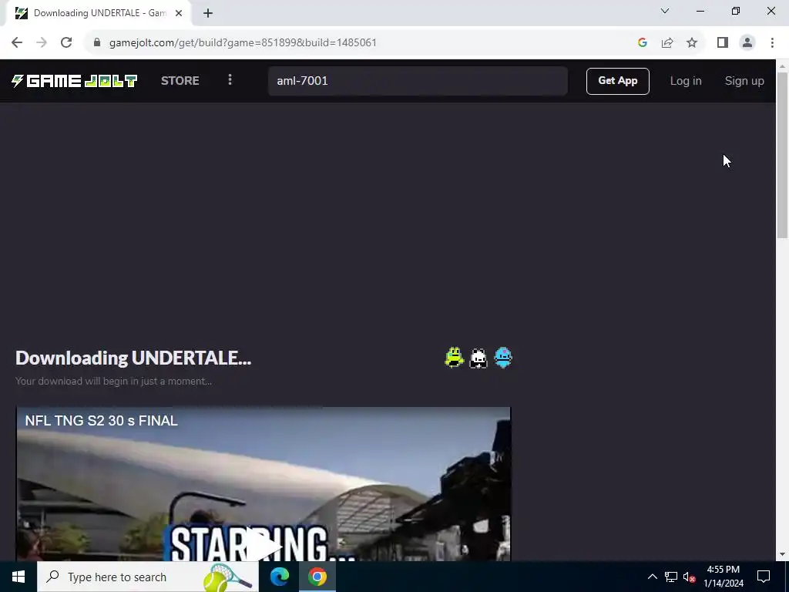Image resolution: width=789 pixels, height=592 pixels.
Task: Open the clock showing 4:55 PM
Action: point(723,577)
